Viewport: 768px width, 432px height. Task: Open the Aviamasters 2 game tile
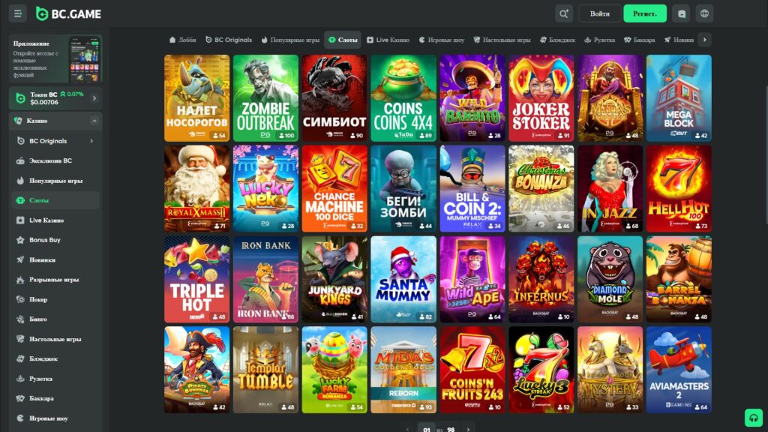(679, 370)
